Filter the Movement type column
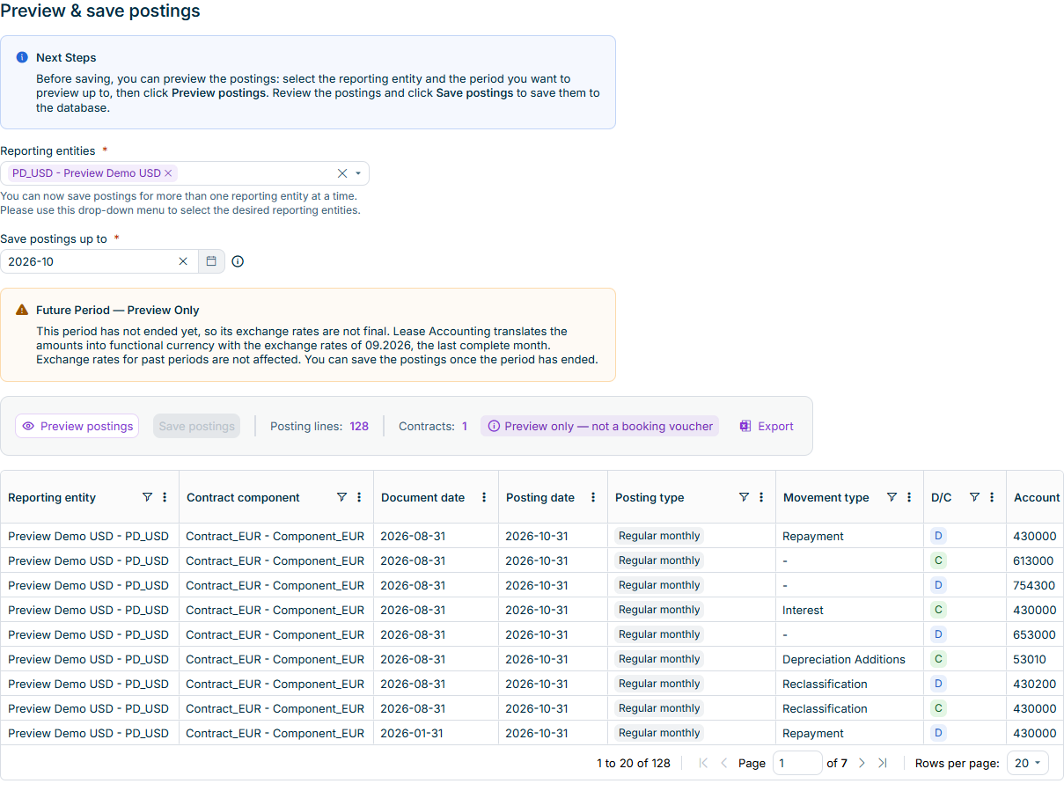 pos(892,497)
